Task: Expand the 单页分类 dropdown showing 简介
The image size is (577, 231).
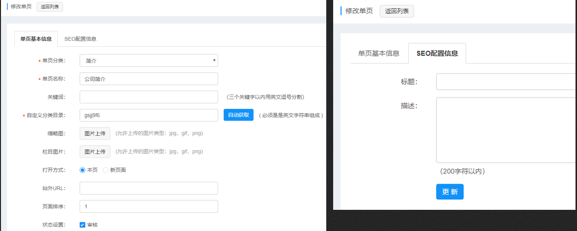Action: click(x=149, y=61)
